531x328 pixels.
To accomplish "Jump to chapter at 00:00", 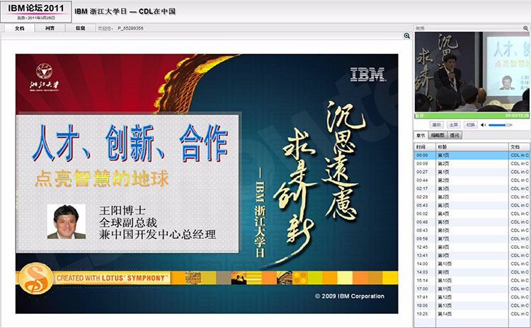I will 472,156.
